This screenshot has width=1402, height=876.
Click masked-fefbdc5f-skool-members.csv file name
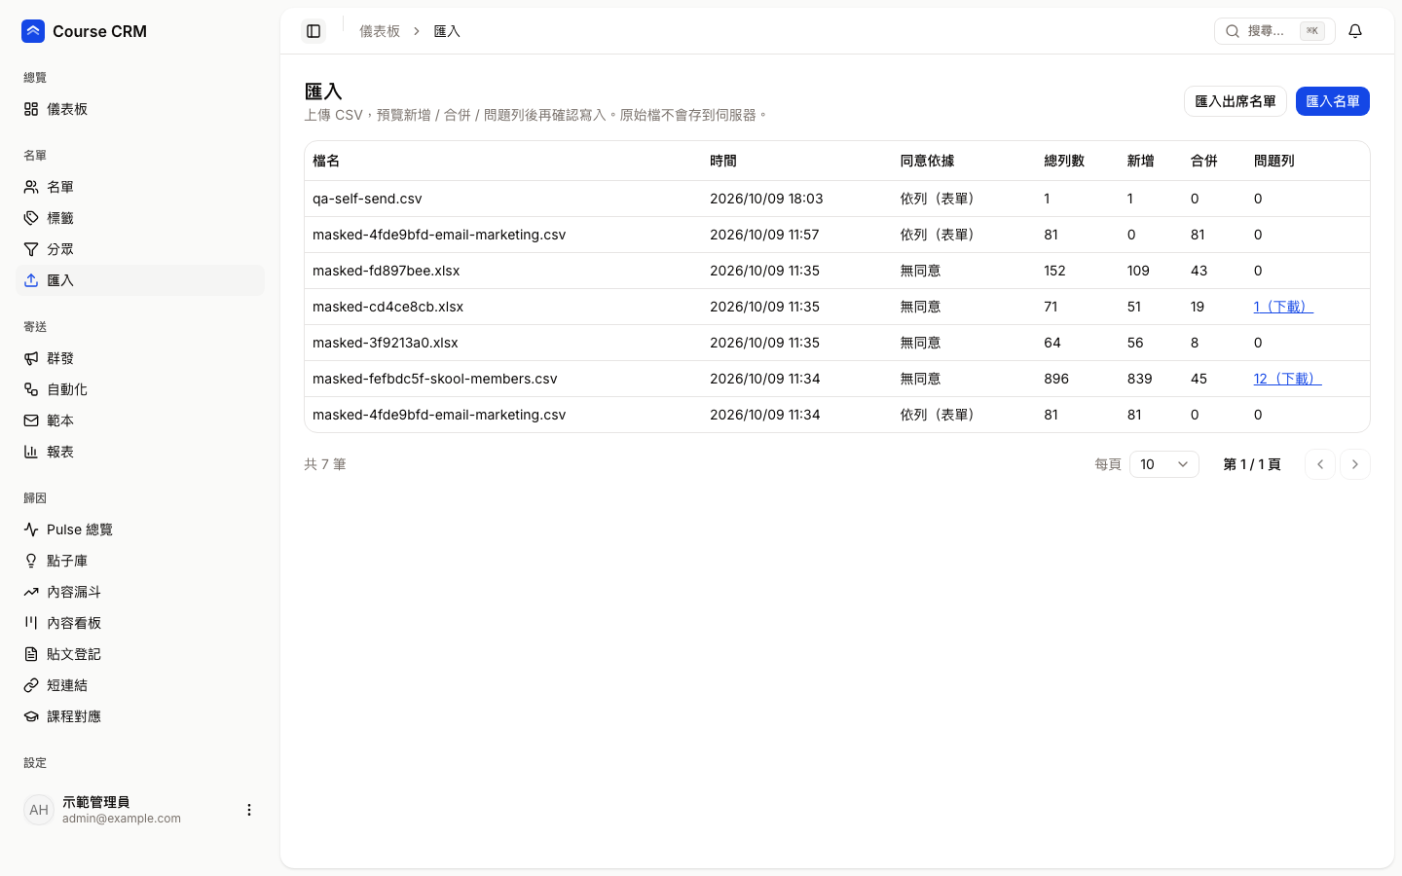coord(435,379)
